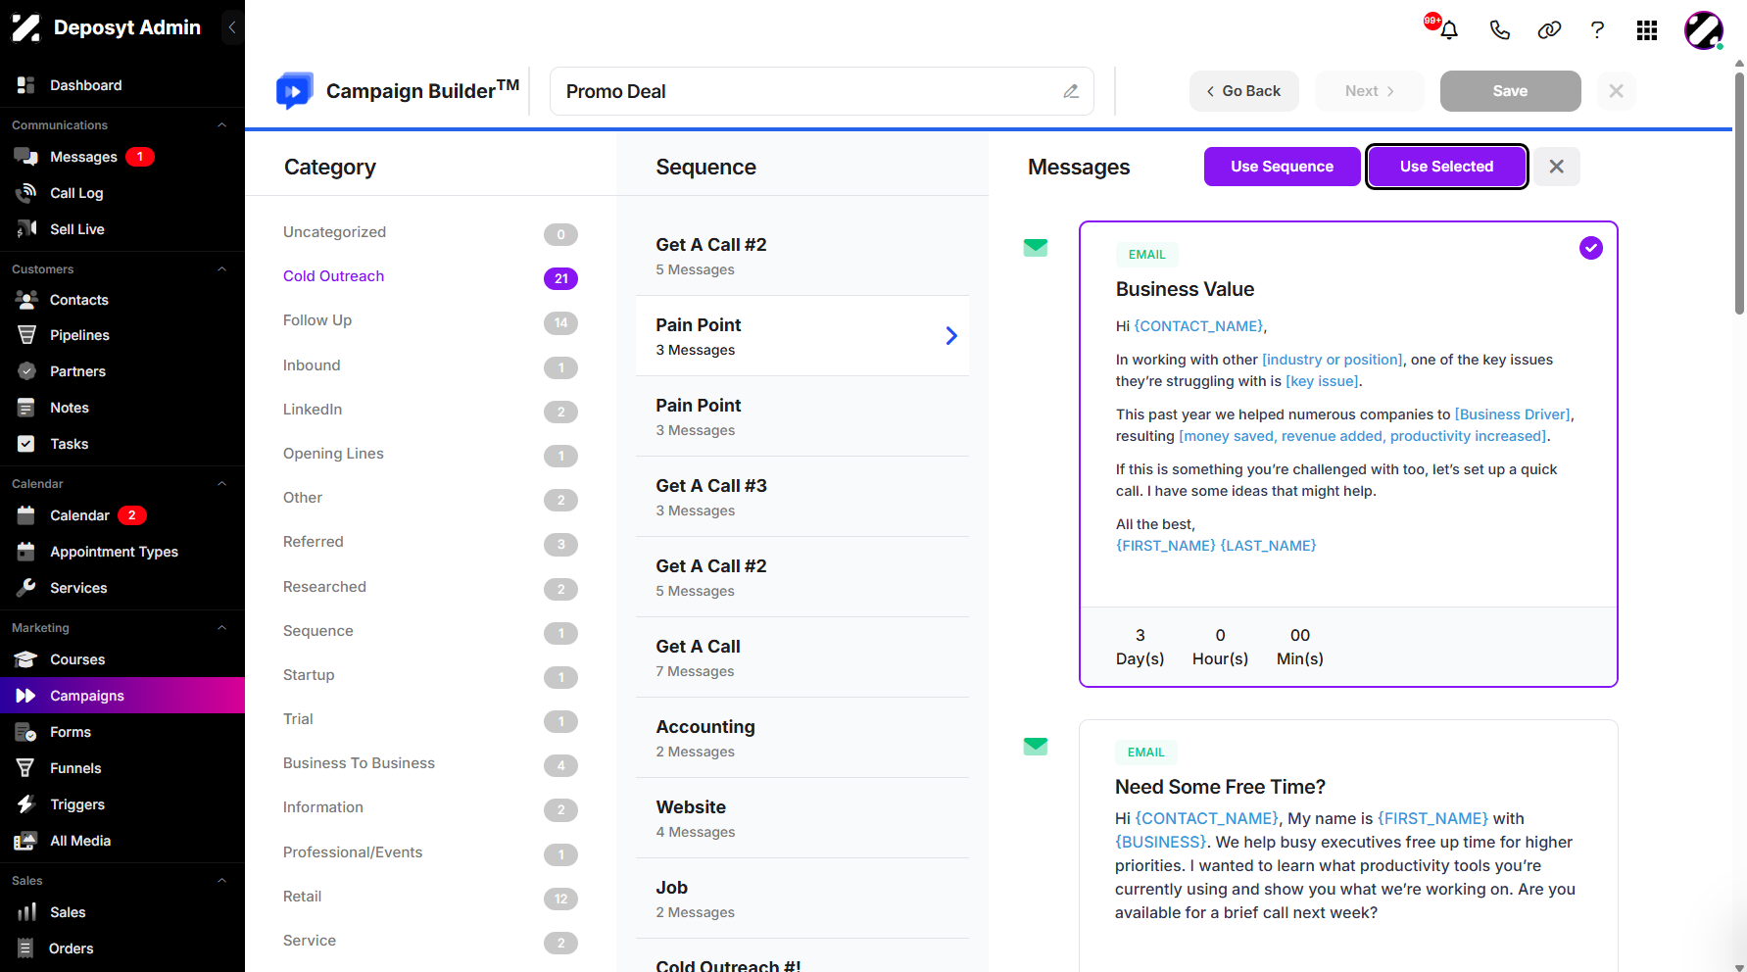Image resolution: width=1747 pixels, height=972 pixels.
Task: Select the Accounting sequence
Action: coord(802,738)
